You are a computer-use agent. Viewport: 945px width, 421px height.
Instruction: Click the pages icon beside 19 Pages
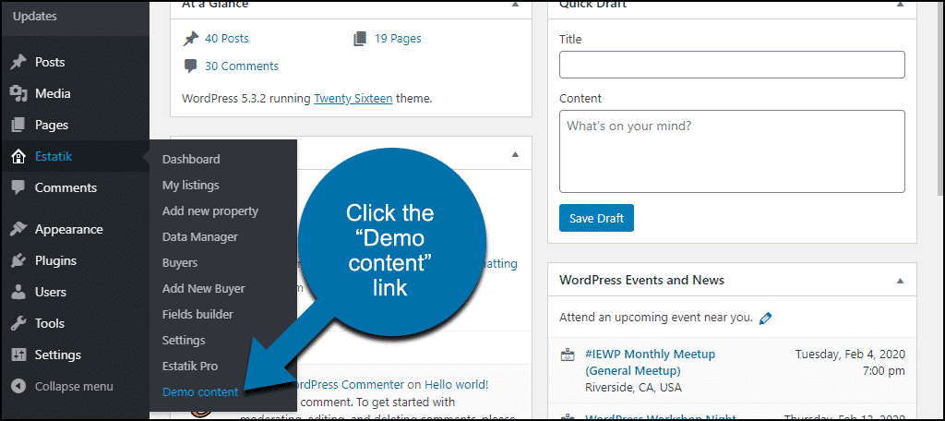click(x=360, y=39)
